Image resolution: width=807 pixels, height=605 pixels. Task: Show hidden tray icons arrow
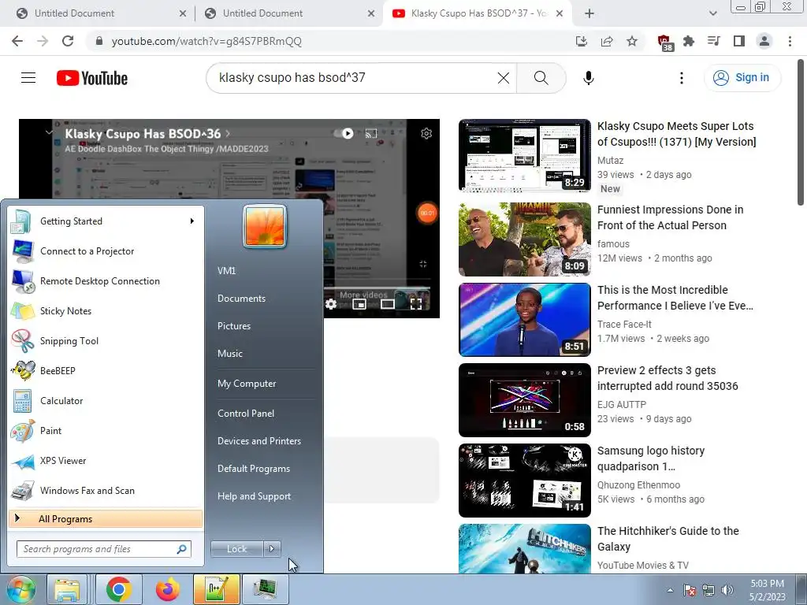tap(670, 590)
